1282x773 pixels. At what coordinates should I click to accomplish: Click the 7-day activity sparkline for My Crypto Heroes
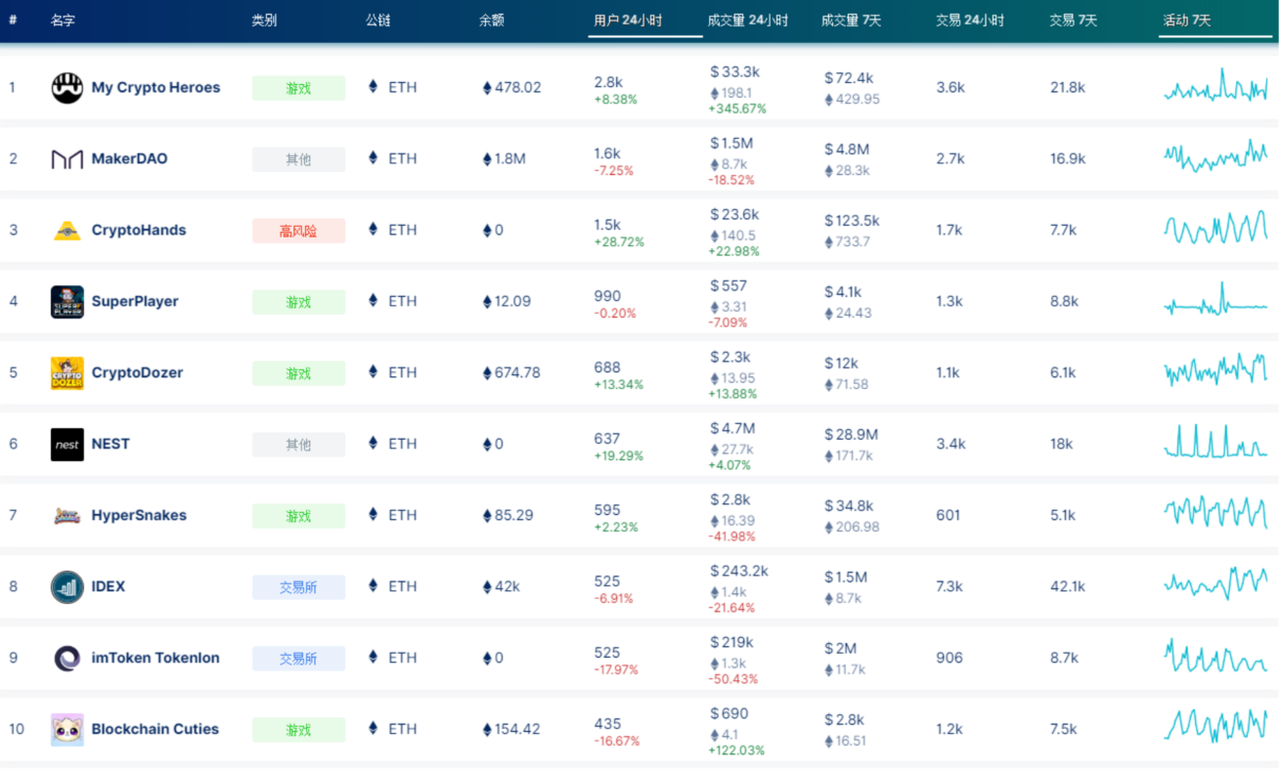pos(1216,86)
